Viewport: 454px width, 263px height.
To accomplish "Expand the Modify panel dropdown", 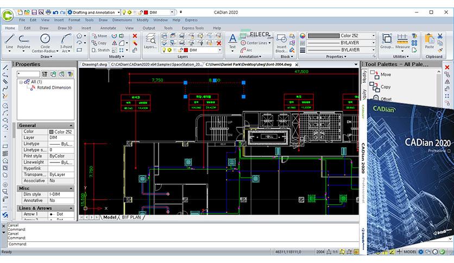I will click(x=116, y=57).
